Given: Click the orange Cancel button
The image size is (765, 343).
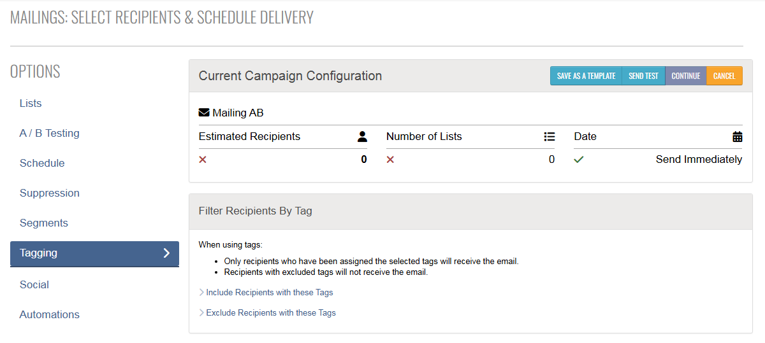Looking at the screenshot, I should click(x=724, y=76).
